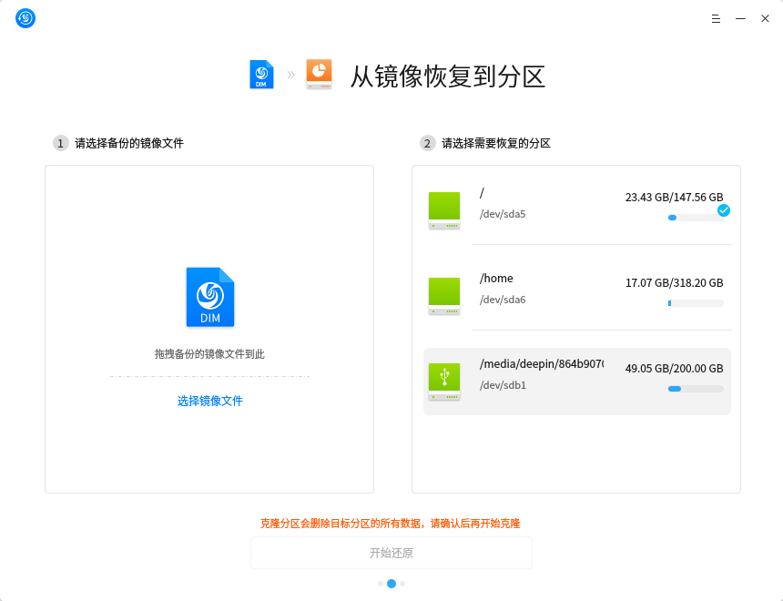Click the double-arrow icon between header icons
Viewport: 783px width, 601px height.
pos(290,75)
